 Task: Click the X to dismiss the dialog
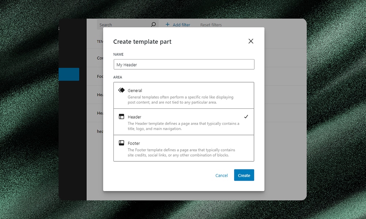[x=251, y=41]
